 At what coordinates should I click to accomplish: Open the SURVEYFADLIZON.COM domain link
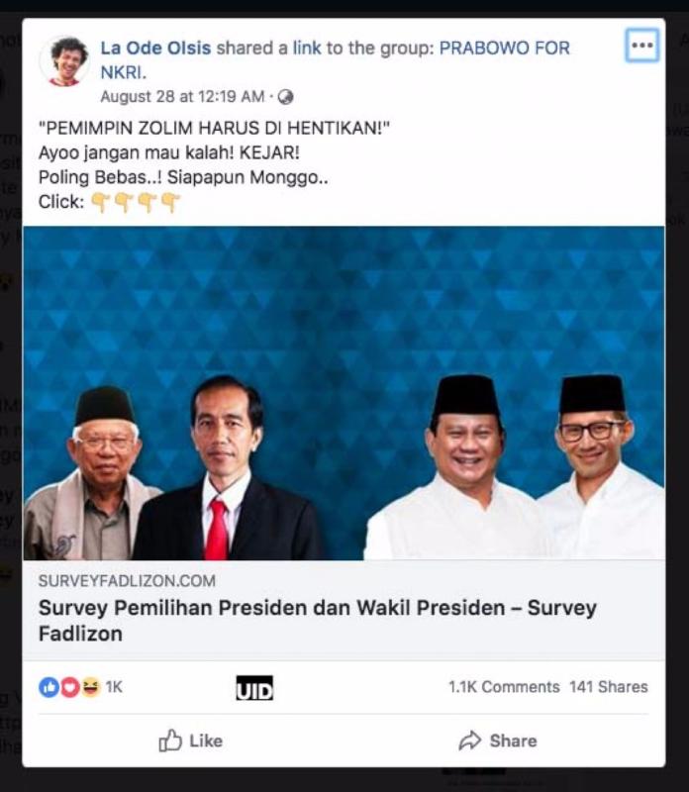click(127, 581)
